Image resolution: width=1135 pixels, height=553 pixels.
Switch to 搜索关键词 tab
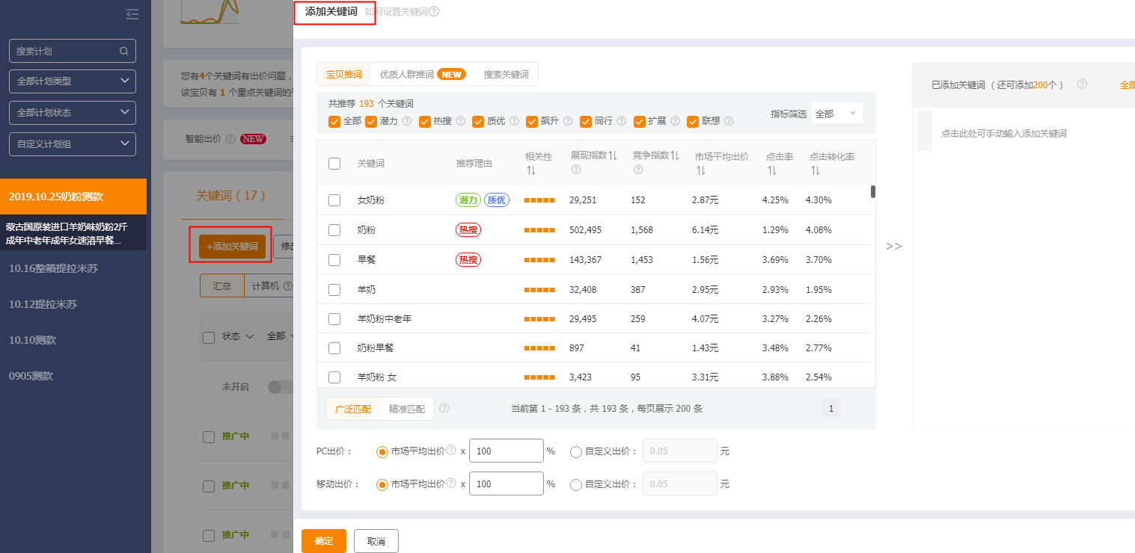coord(506,75)
